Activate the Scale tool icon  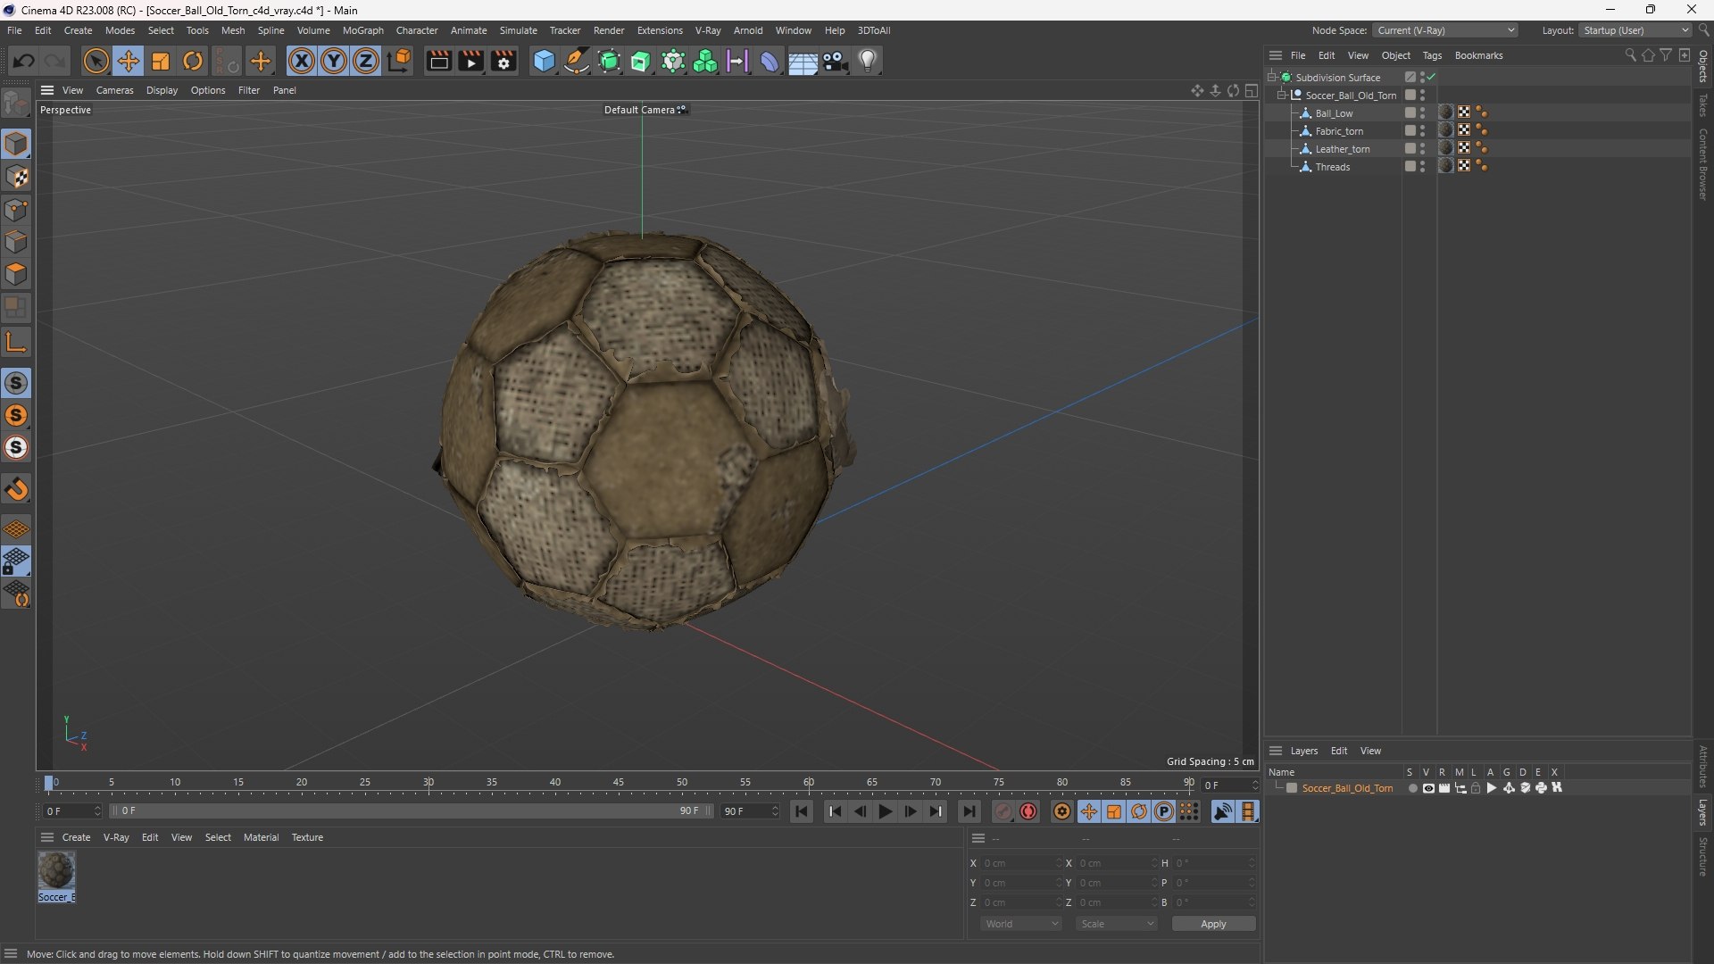point(161,61)
